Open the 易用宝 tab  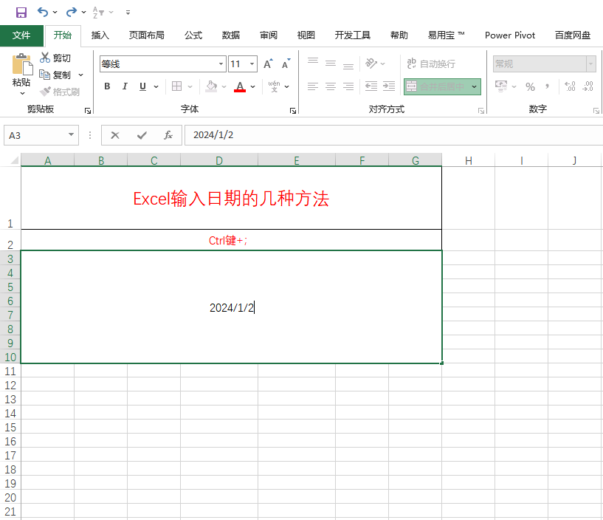pyautogui.click(x=446, y=35)
